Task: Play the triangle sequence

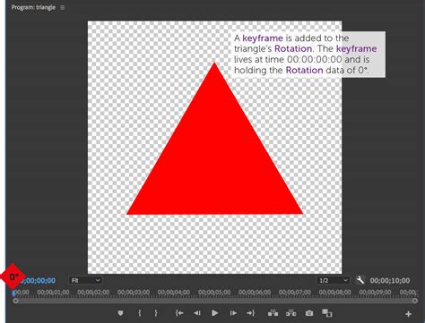Action: click(214, 313)
